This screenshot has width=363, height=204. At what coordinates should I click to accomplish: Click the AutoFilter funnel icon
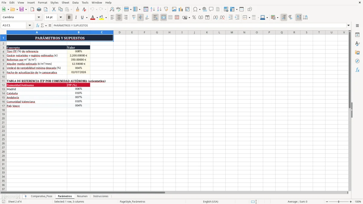166,9
